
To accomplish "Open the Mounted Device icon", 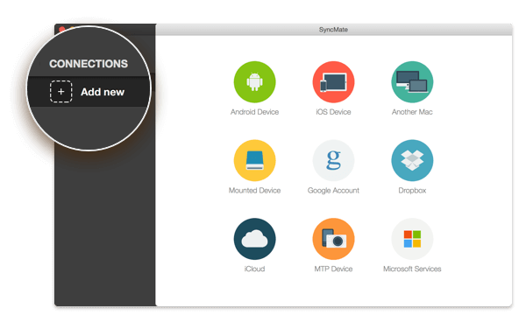I will (x=254, y=160).
